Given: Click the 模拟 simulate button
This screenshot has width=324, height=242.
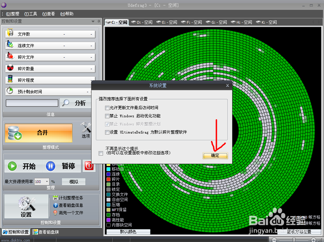Looking at the screenshot, I should [74, 182].
